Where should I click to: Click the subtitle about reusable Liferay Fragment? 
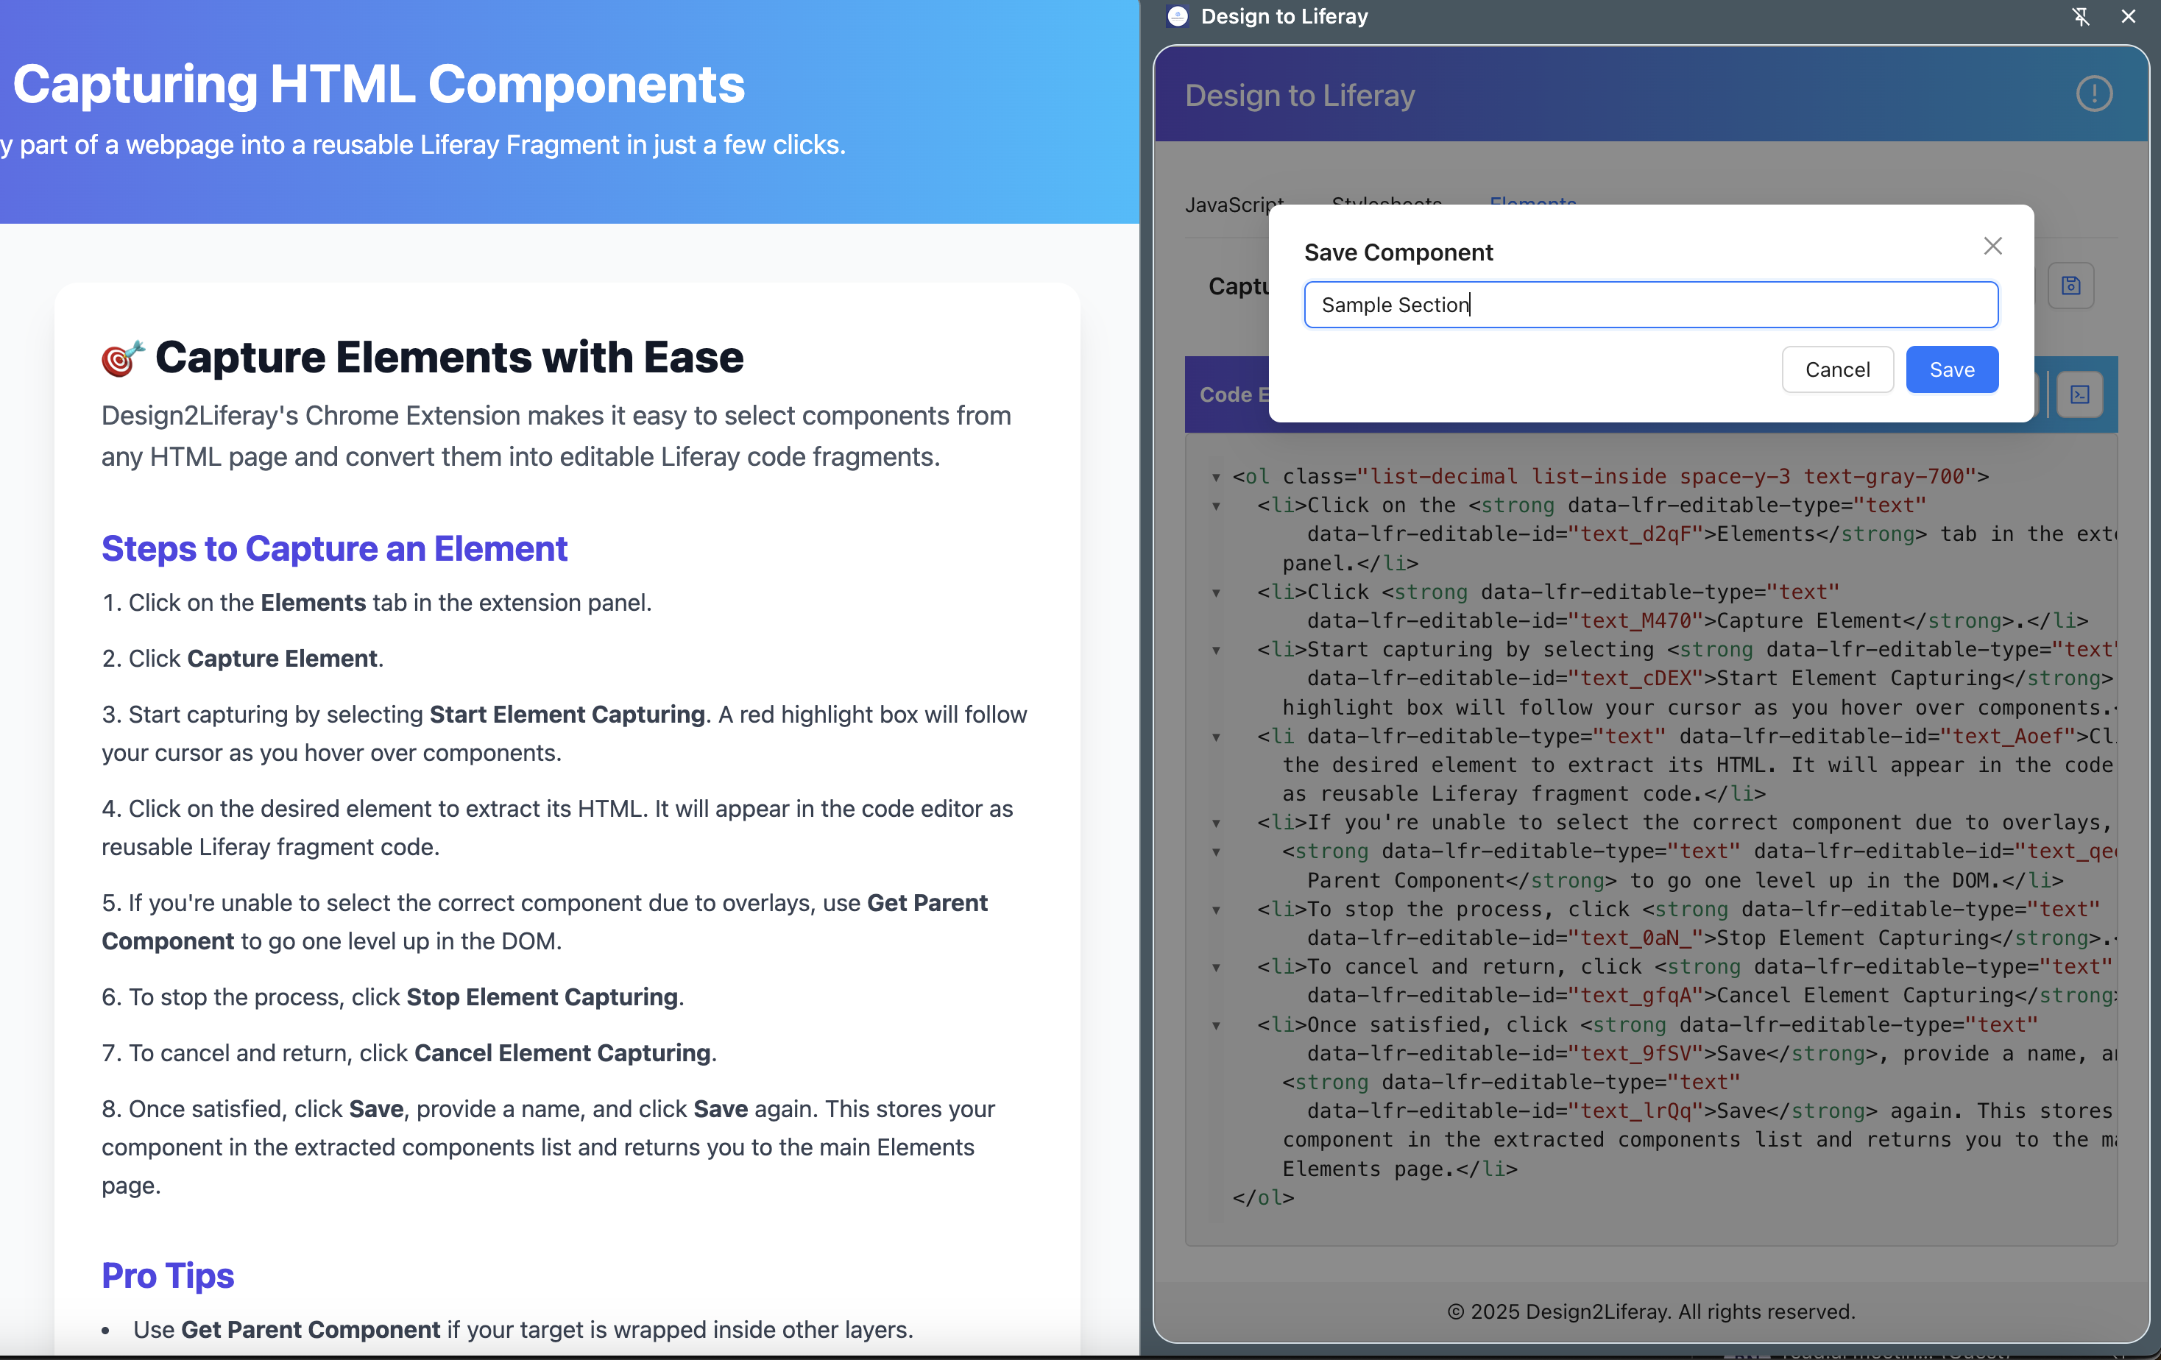pyautogui.click(x=422, y=144)
